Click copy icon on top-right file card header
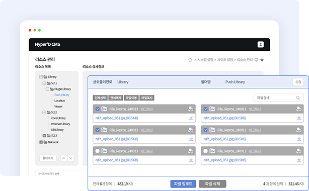The width and height of the screenshot is (309, 191). pos(298,109)
